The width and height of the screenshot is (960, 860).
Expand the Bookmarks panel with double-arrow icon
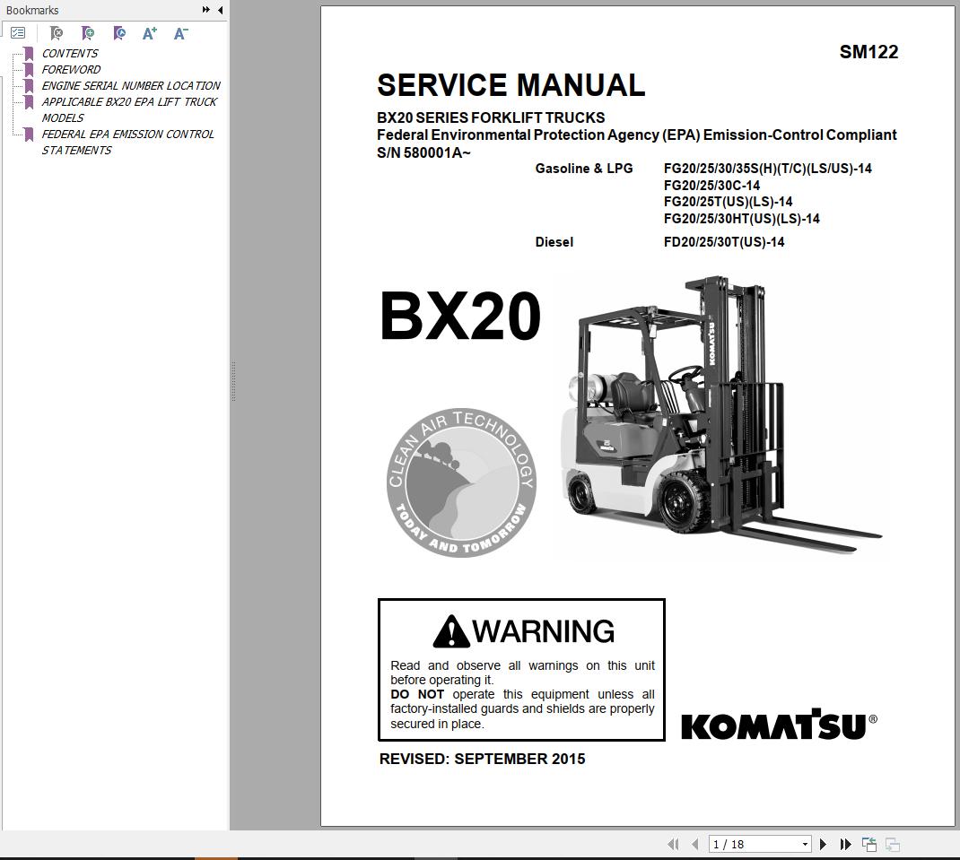pos(205,10)
